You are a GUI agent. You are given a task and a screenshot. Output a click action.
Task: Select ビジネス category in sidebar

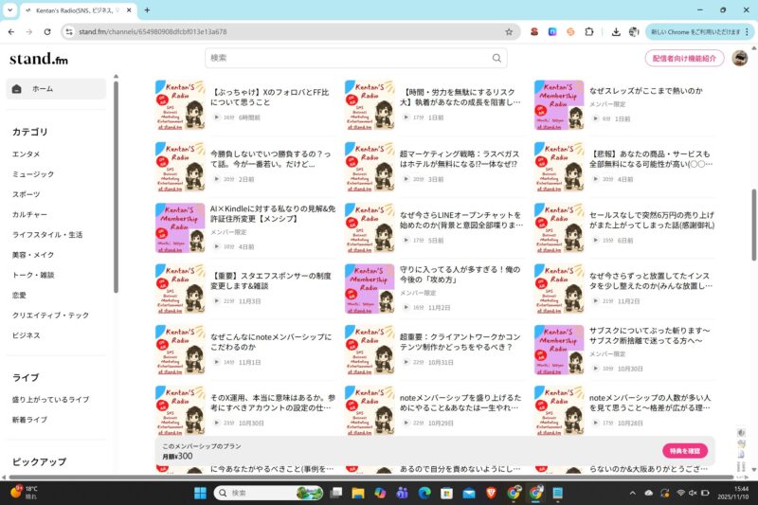pos(27,335)
